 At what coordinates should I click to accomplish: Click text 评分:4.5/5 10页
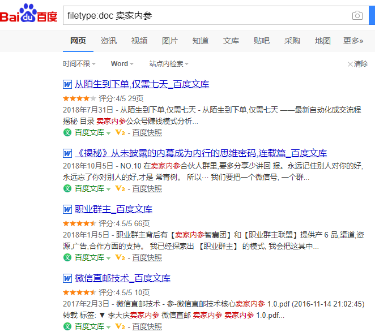[125, 292]
